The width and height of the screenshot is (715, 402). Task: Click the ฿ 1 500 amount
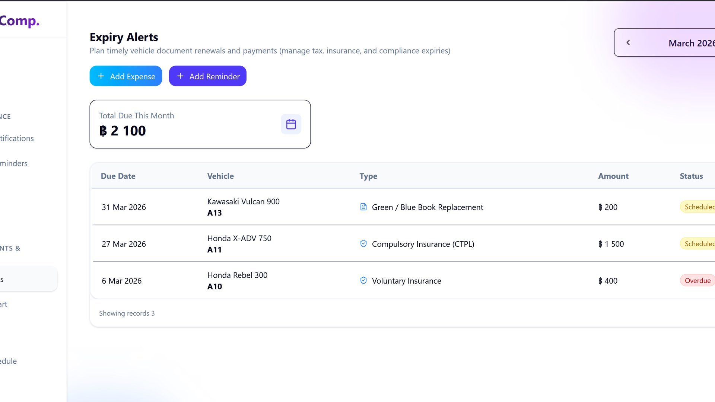611,244
